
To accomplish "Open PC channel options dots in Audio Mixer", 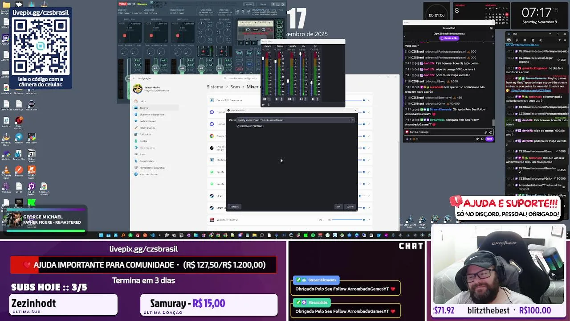I will tap(318, 99).
